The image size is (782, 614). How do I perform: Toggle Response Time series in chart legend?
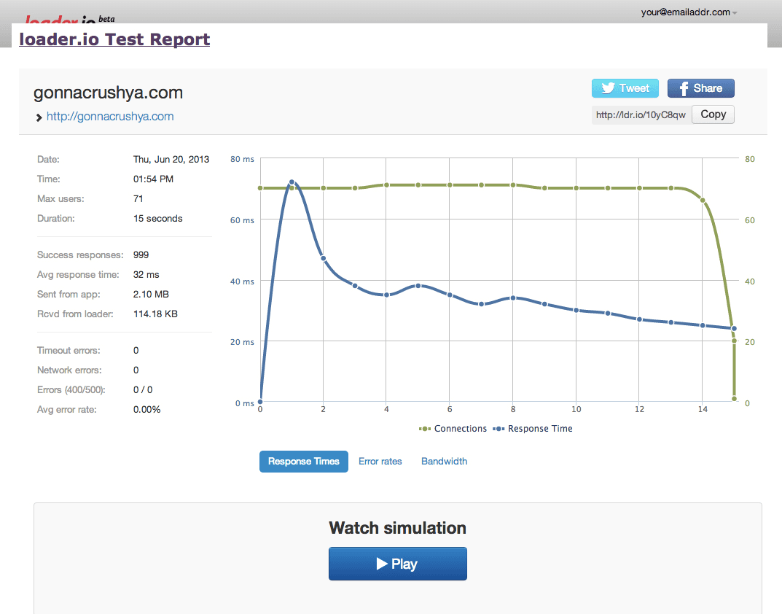[x=533, y=429]
